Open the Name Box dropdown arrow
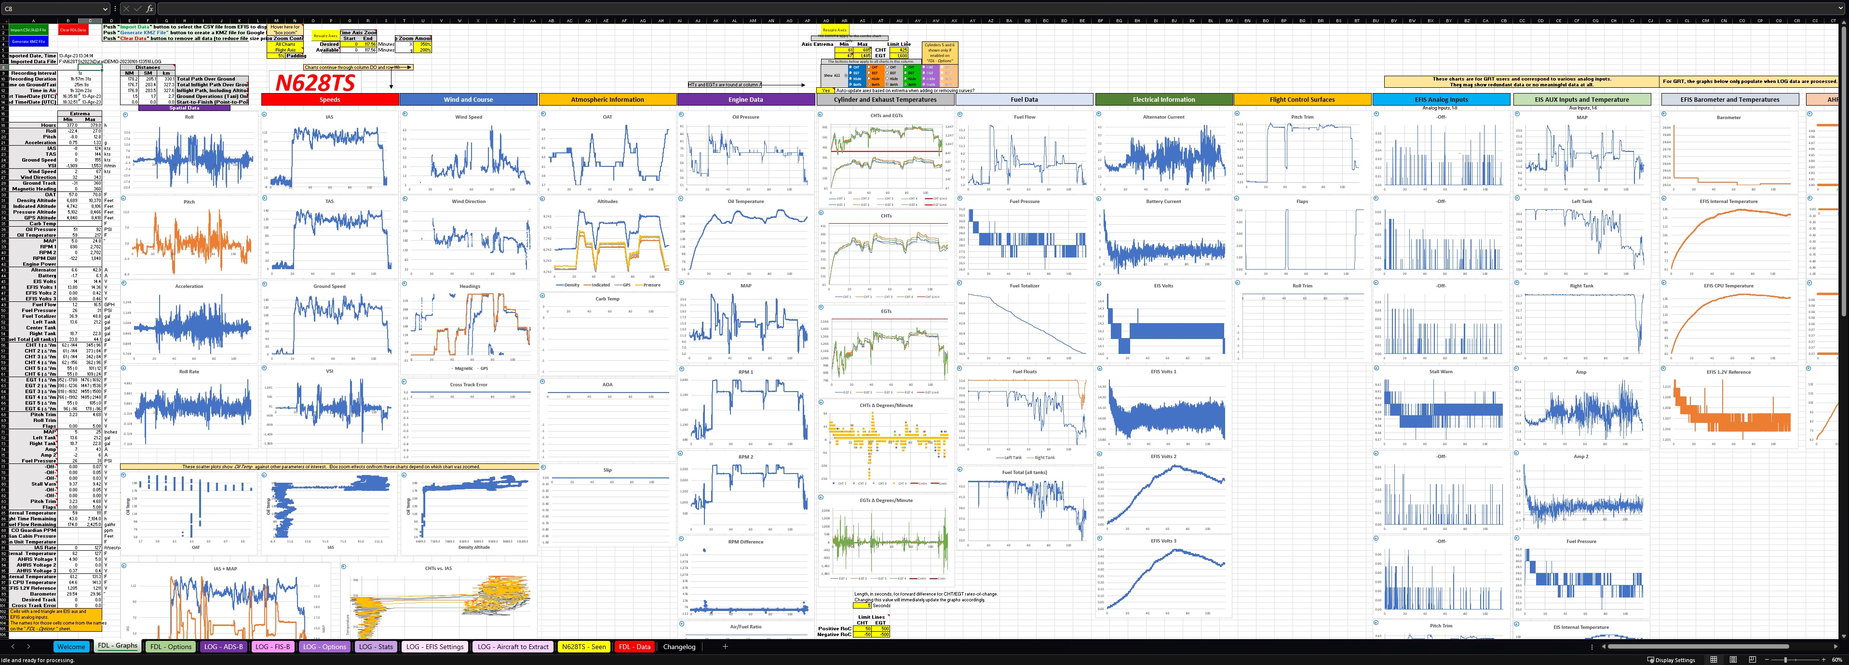 pos(105,9)
